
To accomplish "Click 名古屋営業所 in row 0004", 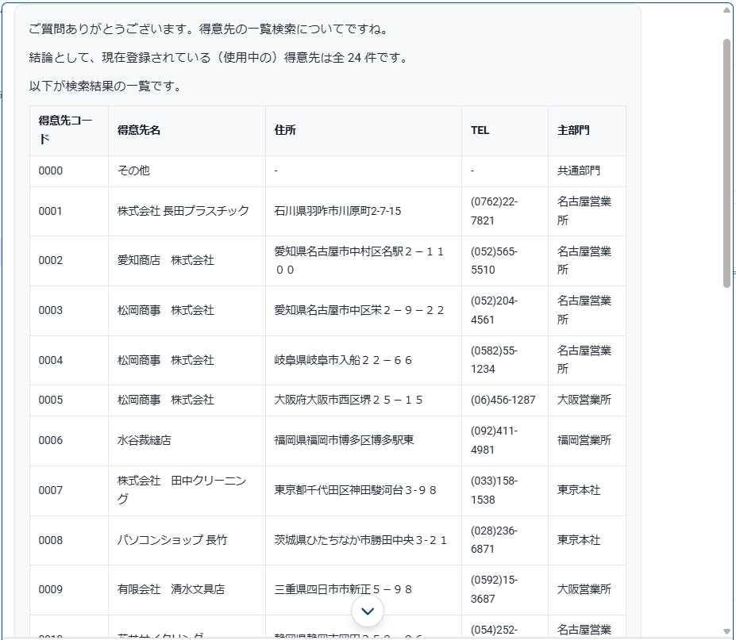I will pos(587,361).
